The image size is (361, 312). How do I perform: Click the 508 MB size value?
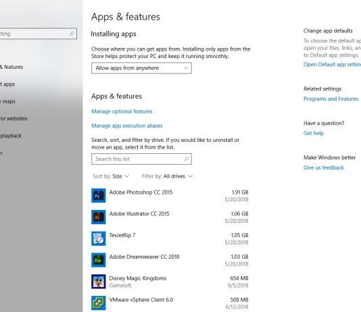pos(239,300)
